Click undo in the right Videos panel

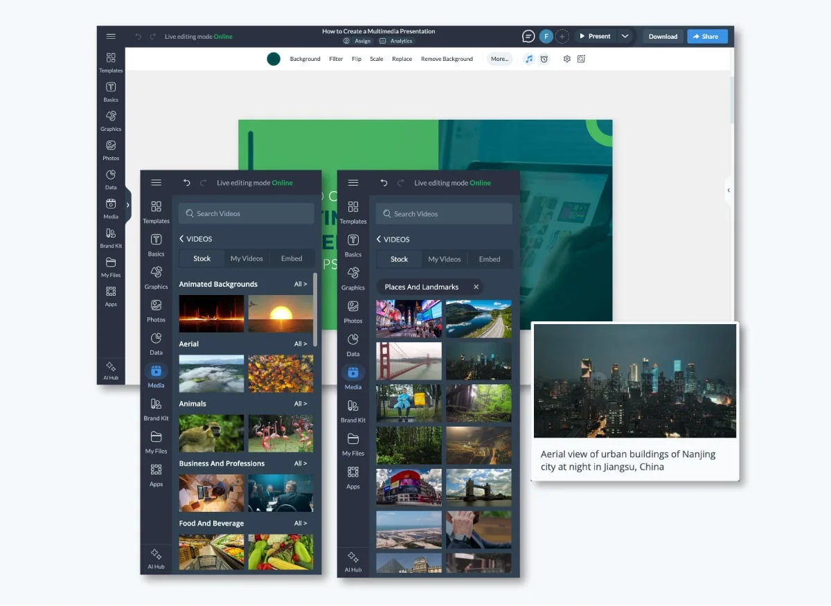(384, 183)
